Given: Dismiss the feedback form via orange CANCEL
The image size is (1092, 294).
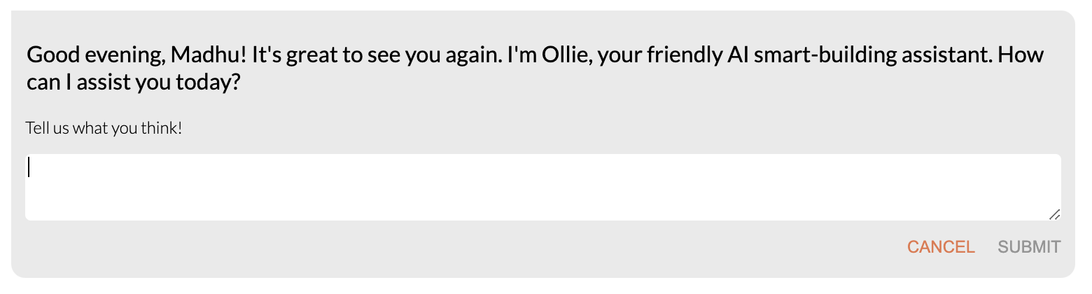Looking at the screenshot, I should click(941, 247).
